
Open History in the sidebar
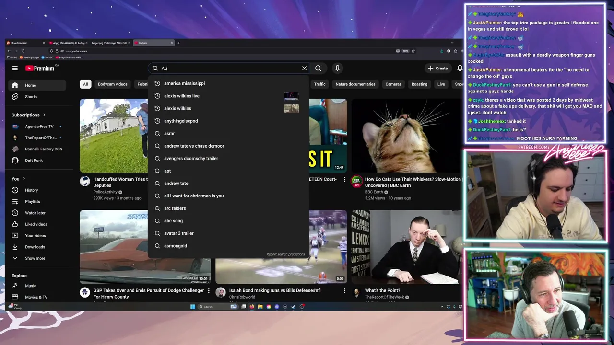coord(37,190)
